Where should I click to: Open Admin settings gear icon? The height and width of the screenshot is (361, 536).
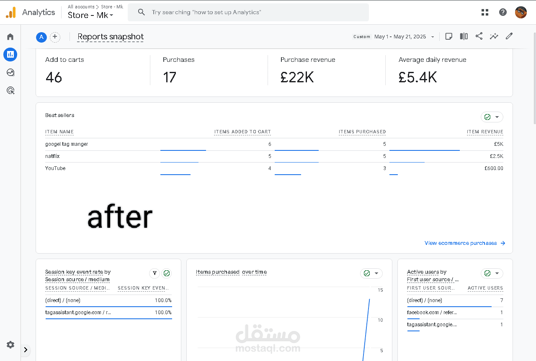click(x=10, y=345)
